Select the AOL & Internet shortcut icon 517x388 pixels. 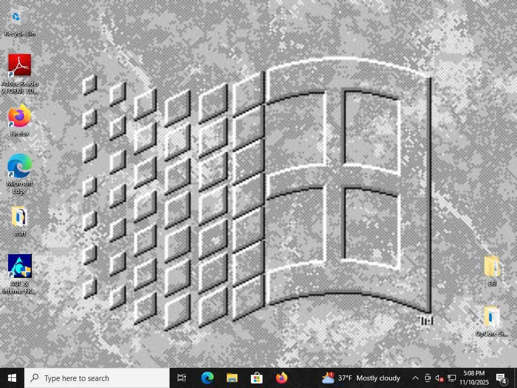pos(20,274)
